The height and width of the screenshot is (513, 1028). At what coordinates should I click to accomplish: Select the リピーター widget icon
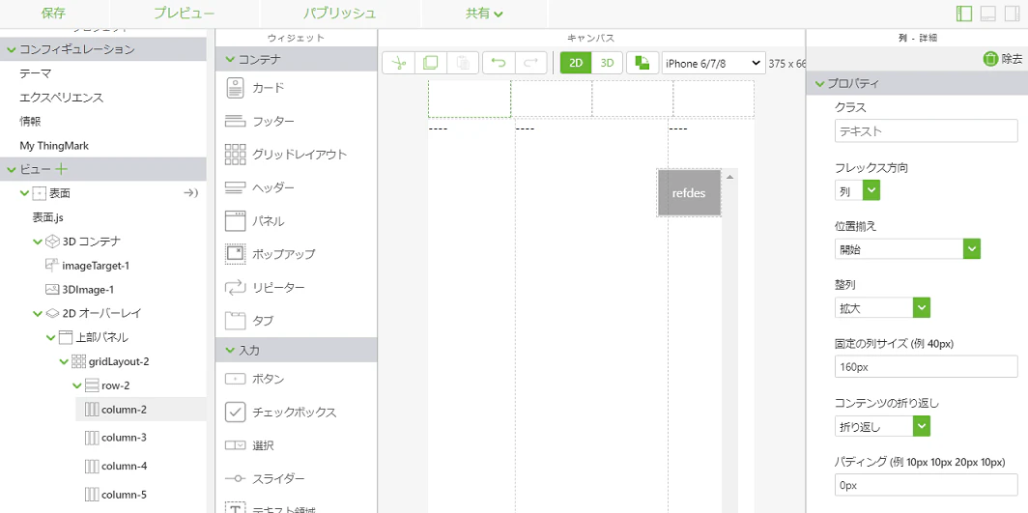pos(235,288)
